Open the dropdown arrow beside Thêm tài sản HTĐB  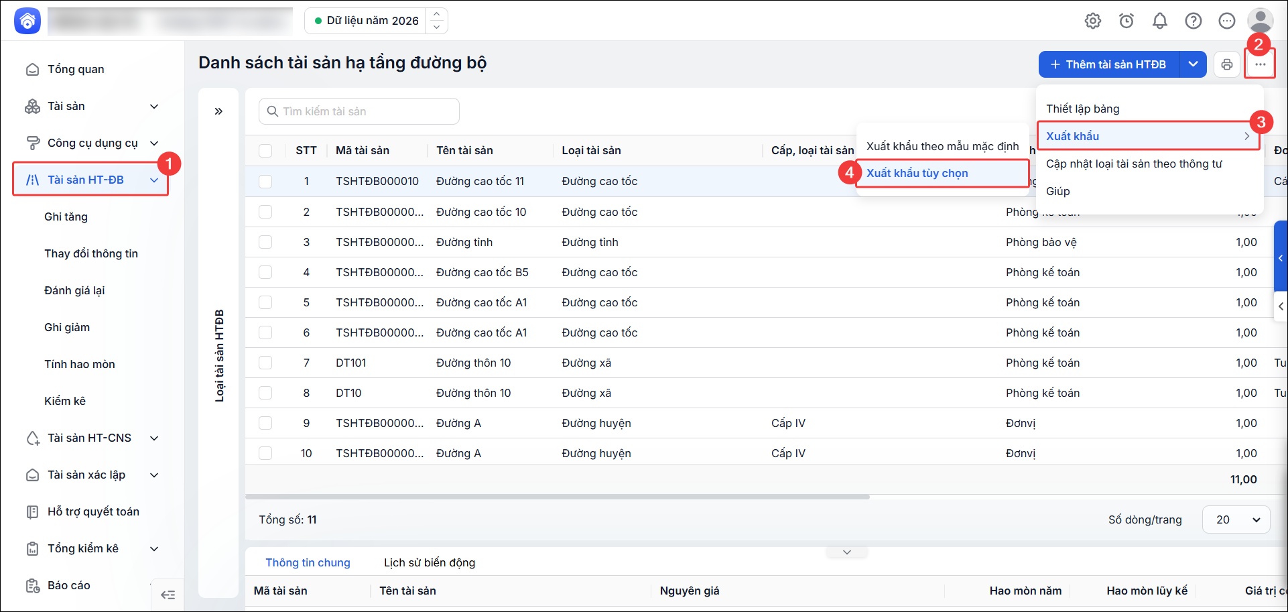click(x=1194, y=64)
